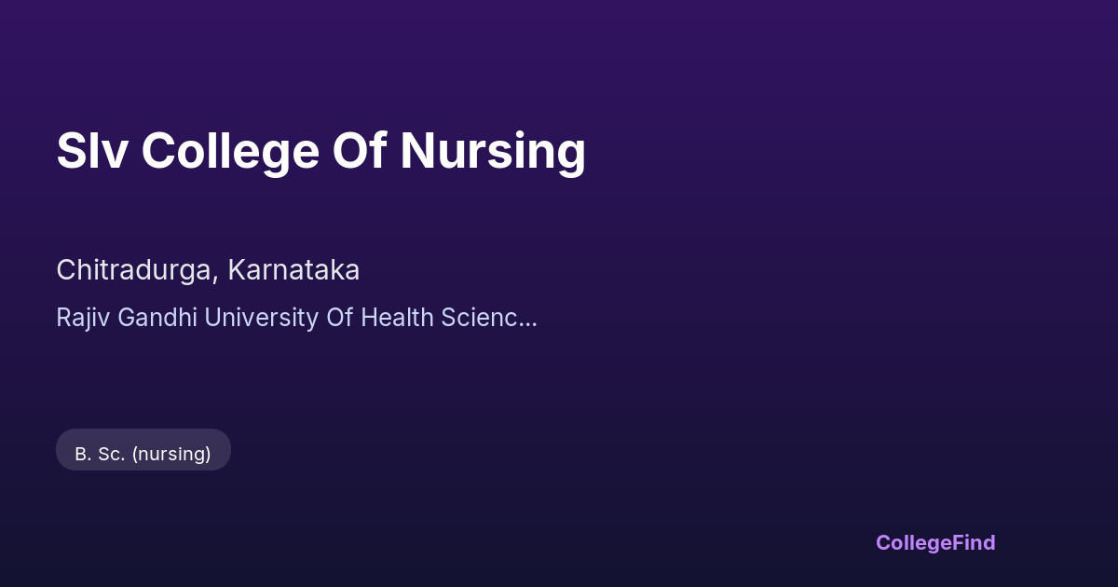Click "Of" in the university affiliation line
1118x587 pixels.
tap(336, 318)
